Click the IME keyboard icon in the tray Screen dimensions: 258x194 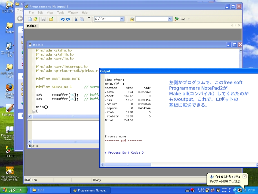coord(187,190)
